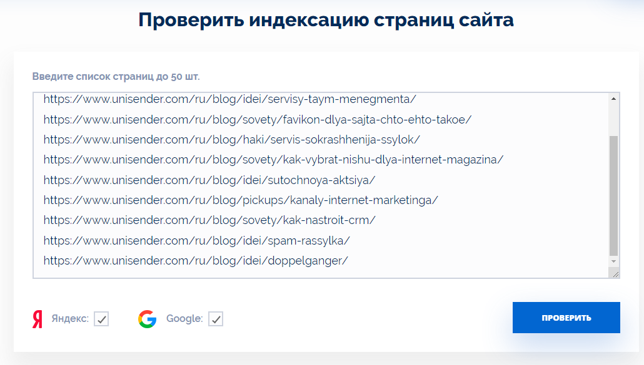Click the scrollbar down arrow

point(613,261)
